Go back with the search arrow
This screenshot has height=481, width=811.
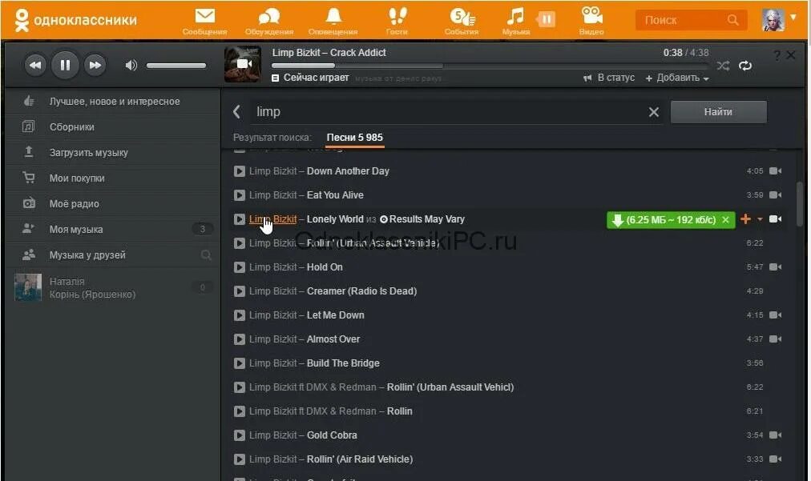pos(237,111)
